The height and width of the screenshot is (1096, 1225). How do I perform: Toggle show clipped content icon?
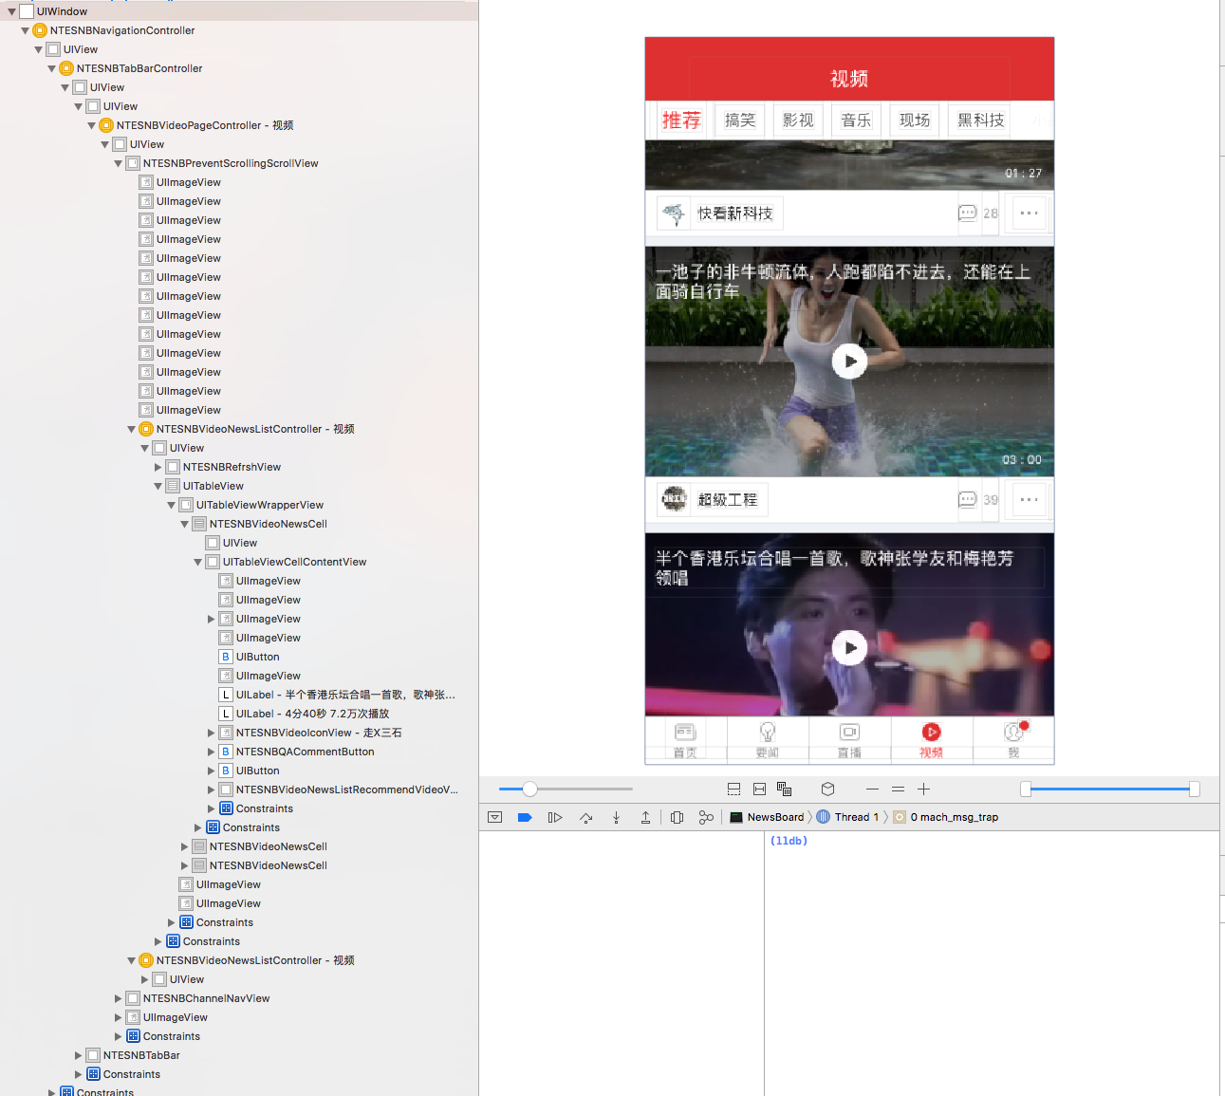click(x=733, y=789)
